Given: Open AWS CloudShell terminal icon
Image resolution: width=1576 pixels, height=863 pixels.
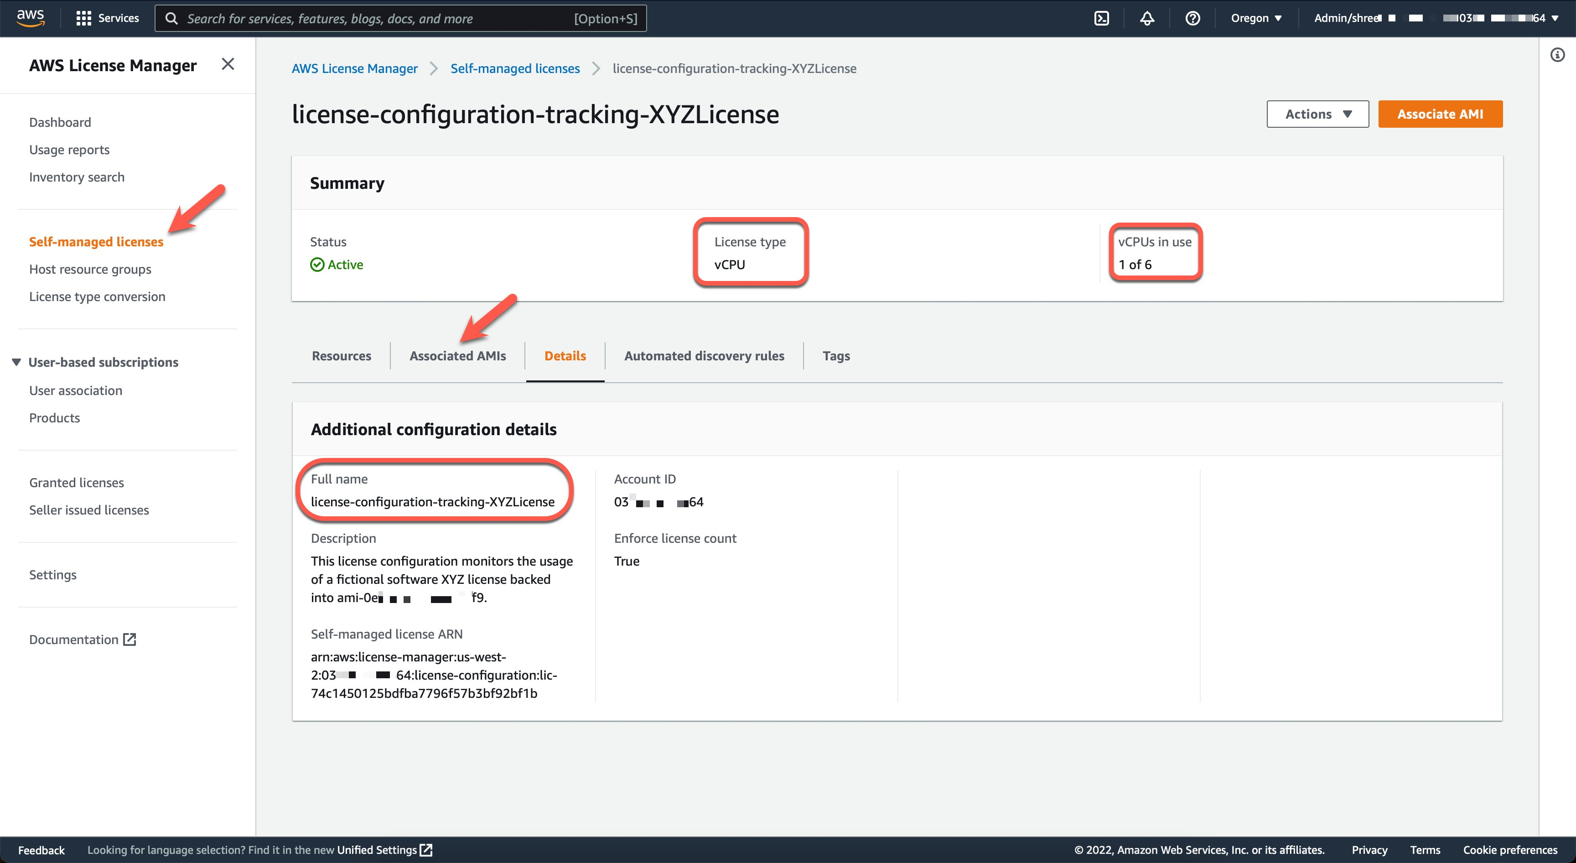Looking at the screenshot, I should coord(1103,18).
